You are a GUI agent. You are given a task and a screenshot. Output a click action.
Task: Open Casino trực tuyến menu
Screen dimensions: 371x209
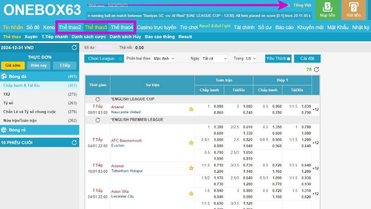157,27
